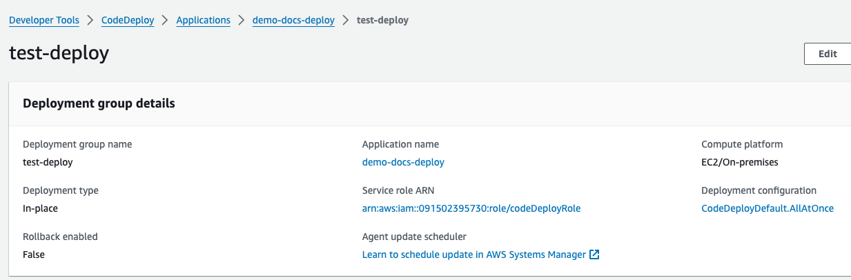This screenshot has height=280, width=851.
Task: Click the Deployment type label
Action: tap(61, 190)
